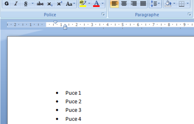
Task: Open the Paragraphe dialog box launcher
Action: (189, 14)
